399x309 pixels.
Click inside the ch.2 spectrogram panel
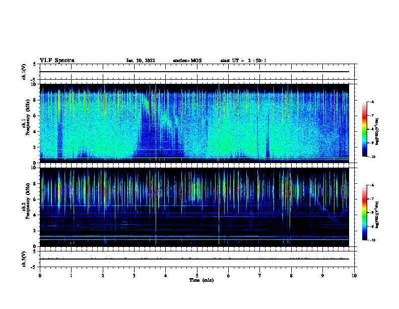click(x=194, y=207)
